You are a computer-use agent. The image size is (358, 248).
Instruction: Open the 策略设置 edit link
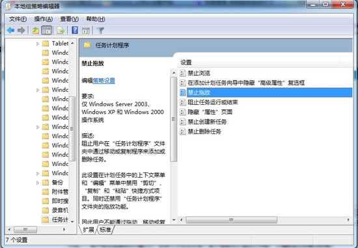click(x=104, y=80)
